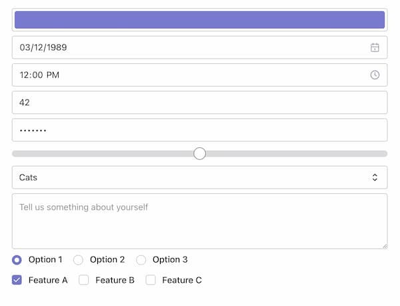
Task: Tick the Feature C checkbox
Action: (151, 280)
